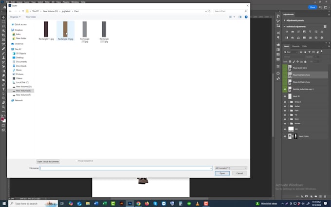Click the New folder button

(x=31, y=17)
